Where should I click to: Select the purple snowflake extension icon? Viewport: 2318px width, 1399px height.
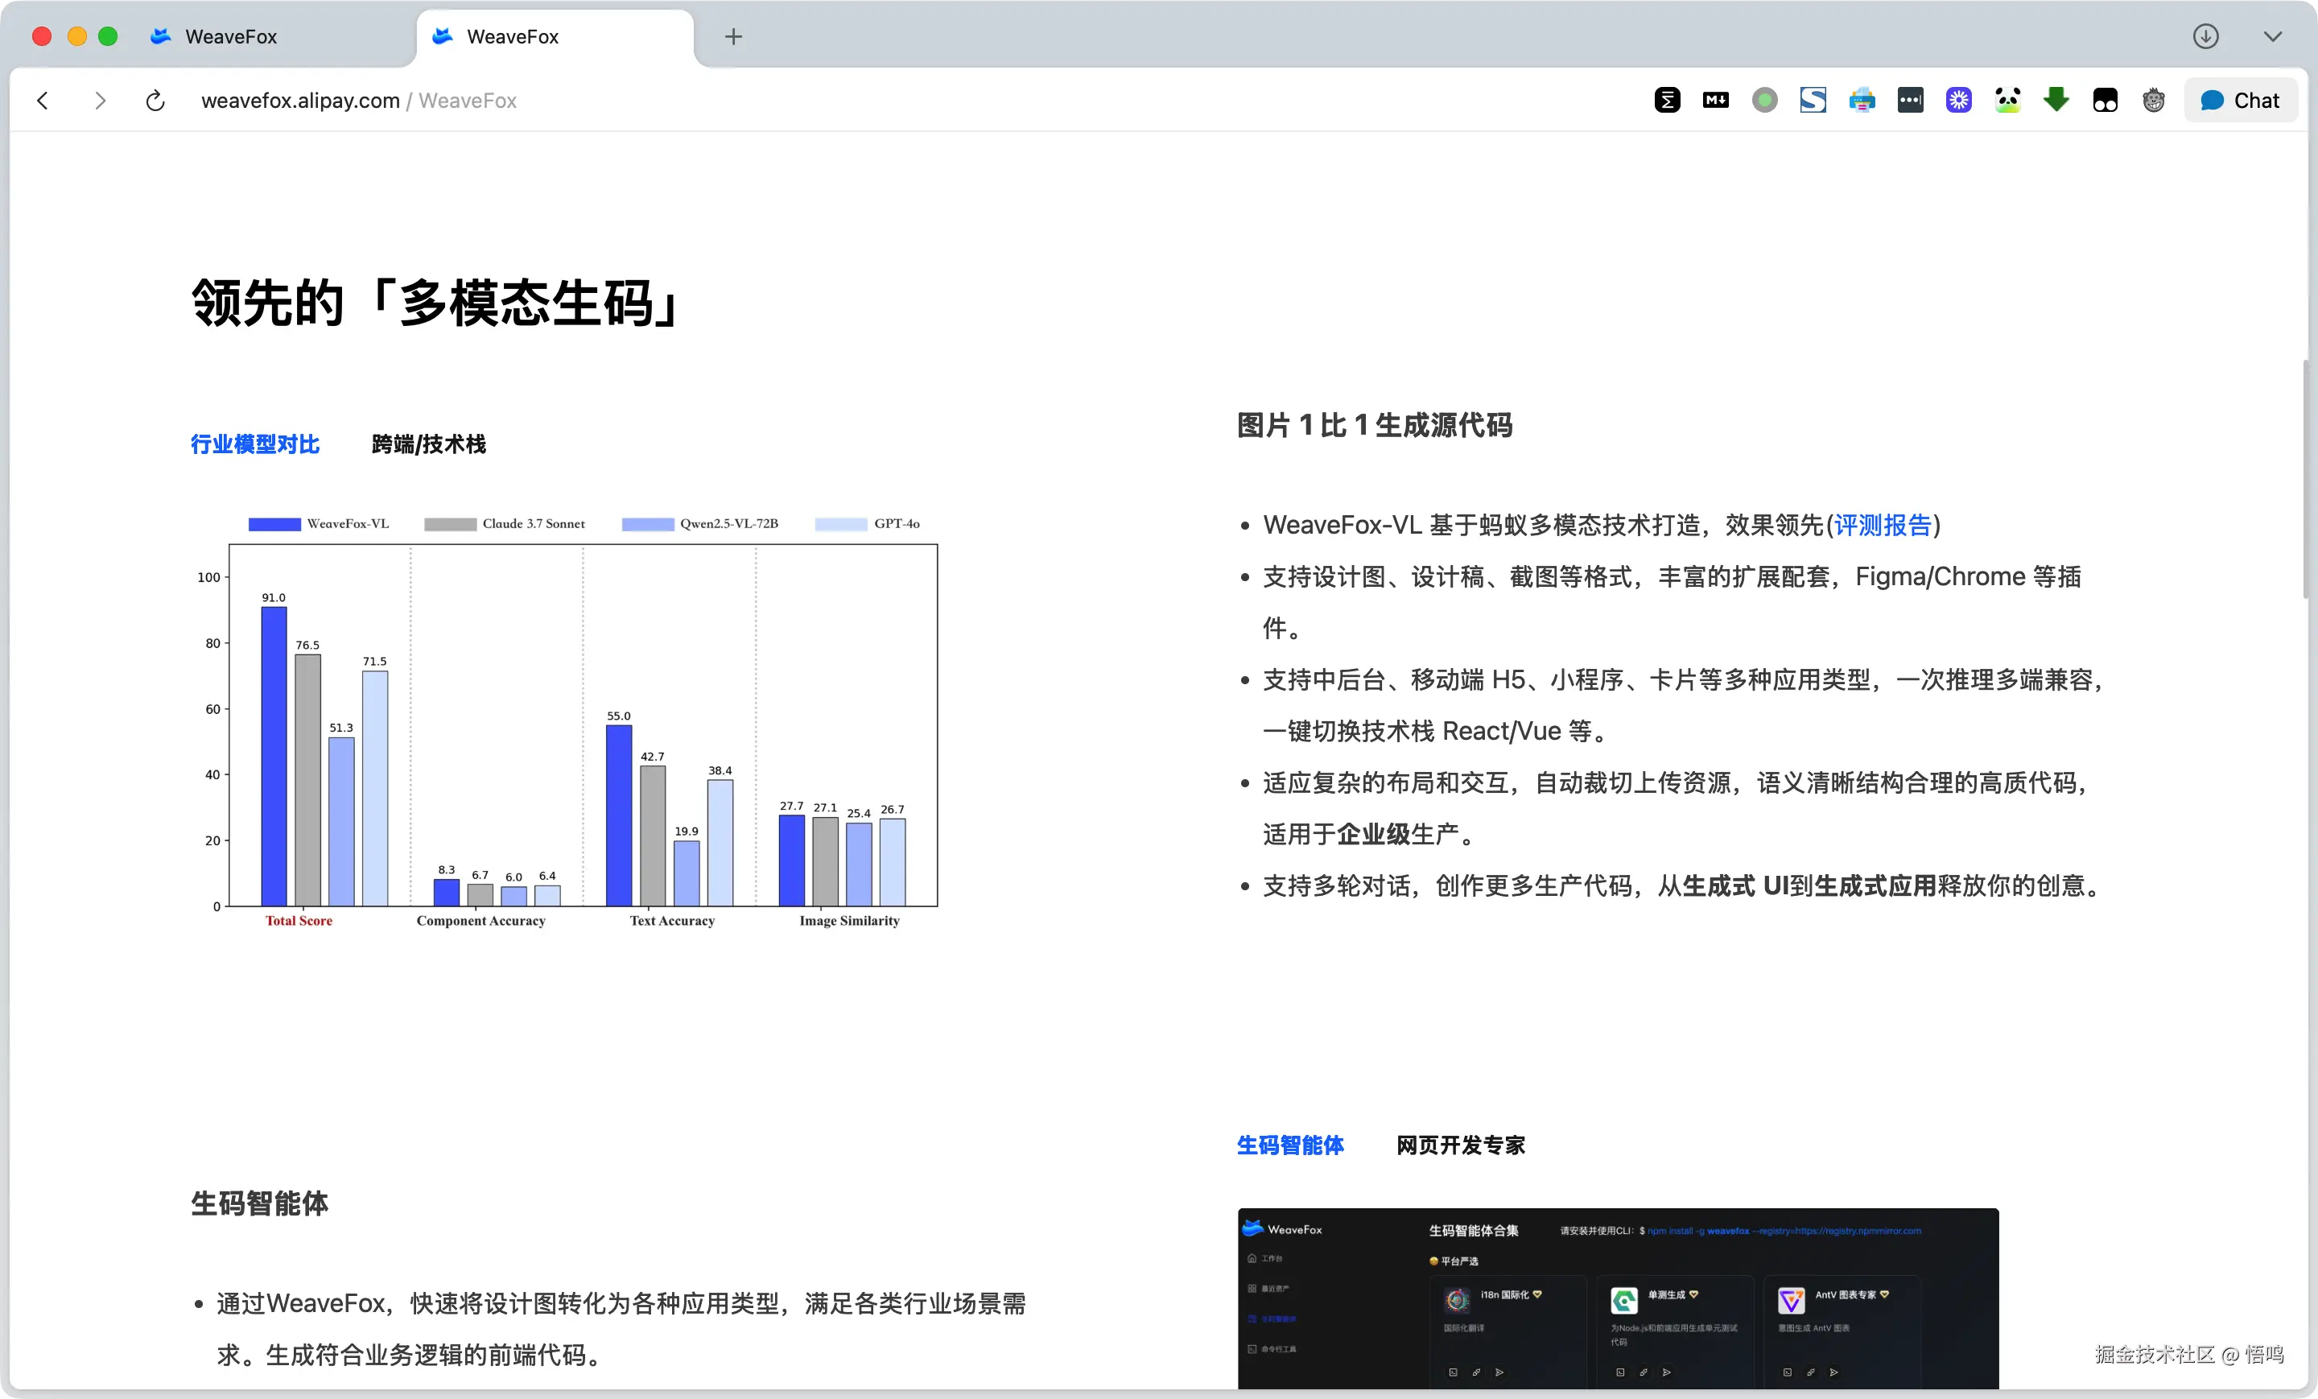[x=1959, y=99]
